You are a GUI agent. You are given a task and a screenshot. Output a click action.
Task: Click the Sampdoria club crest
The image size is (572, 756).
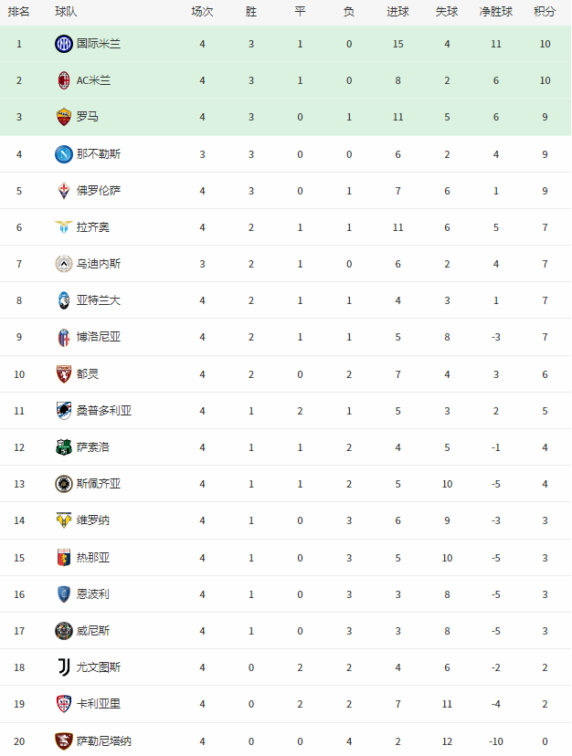[64, 411]
